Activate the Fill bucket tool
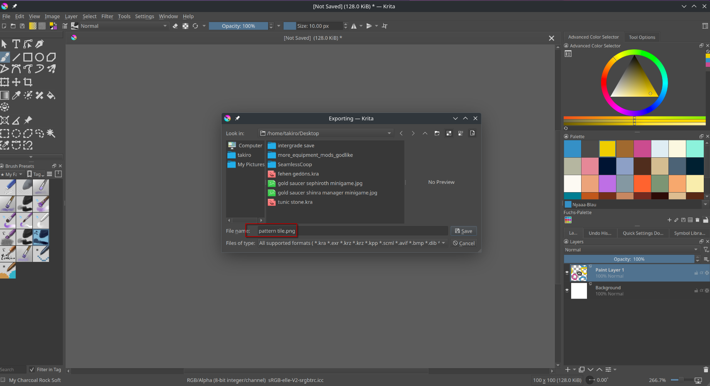This screenshot has width=710, height=386. [x=51, y=95]
